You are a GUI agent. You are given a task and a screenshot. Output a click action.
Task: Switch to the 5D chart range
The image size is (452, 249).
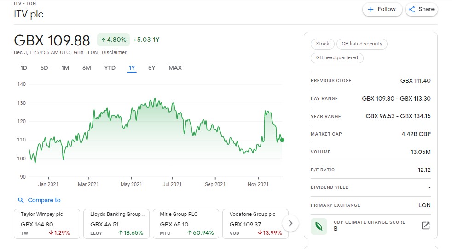point(44,68)
